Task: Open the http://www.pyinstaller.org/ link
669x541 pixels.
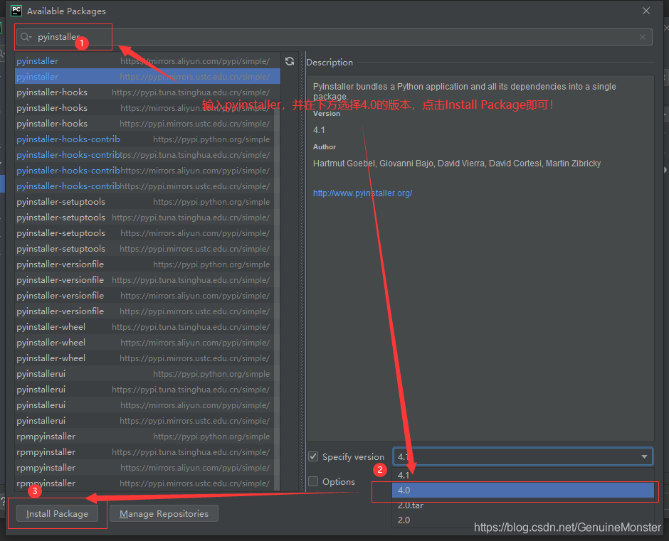Action: click(x=363, y=193)
